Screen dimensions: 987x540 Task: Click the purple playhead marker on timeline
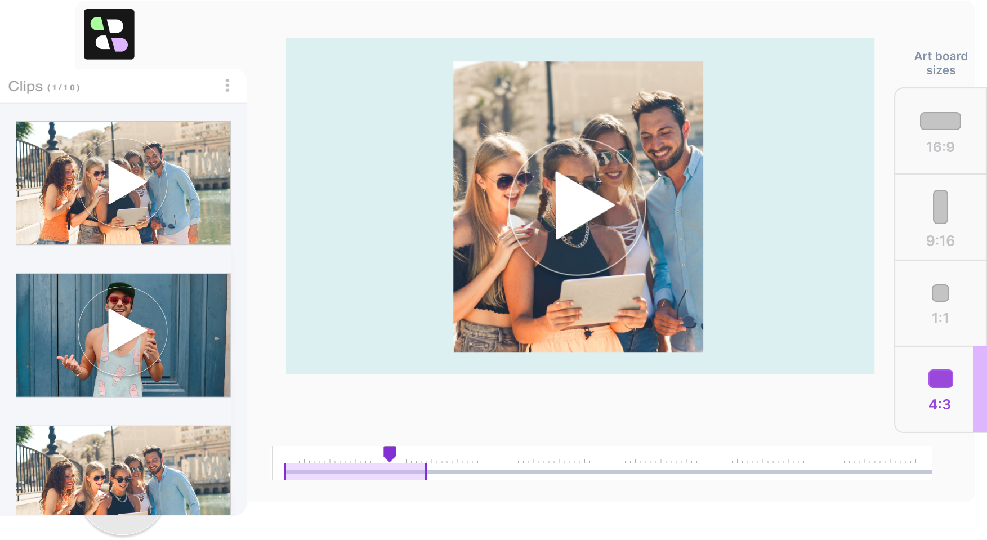(390, 453)
